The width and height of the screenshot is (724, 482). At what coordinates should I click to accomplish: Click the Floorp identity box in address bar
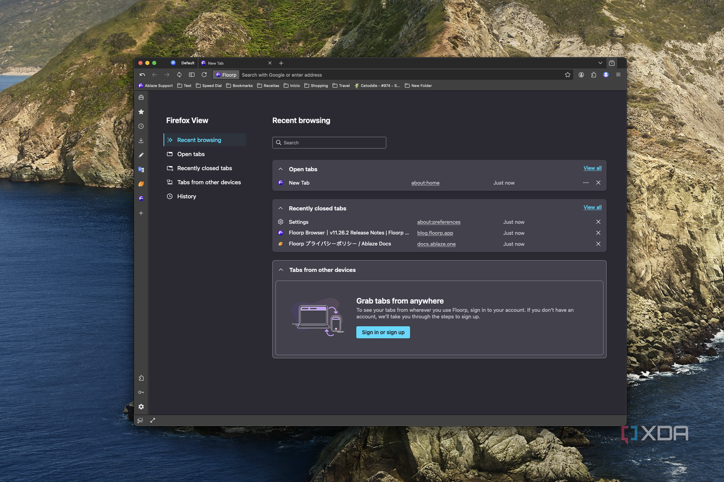(226, 75)
